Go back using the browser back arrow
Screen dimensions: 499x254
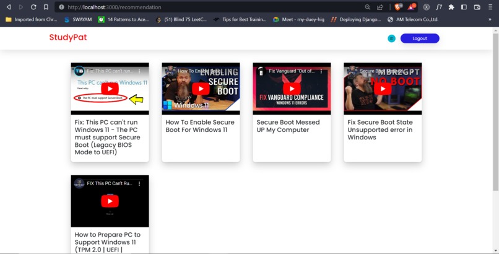pos(9,7)
